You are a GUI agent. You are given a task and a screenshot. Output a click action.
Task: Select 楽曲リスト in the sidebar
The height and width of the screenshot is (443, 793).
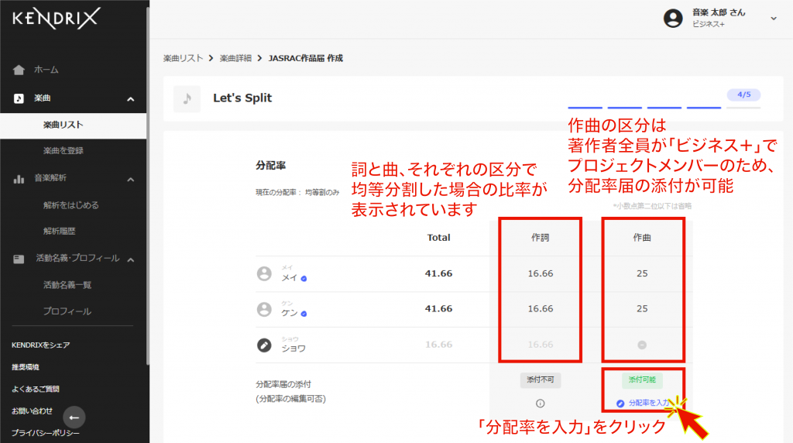(63, 125)
